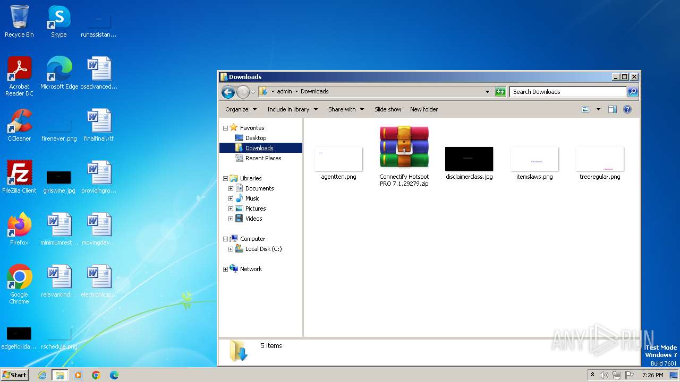Open recent pages dropdown arrow

(253, 92)
